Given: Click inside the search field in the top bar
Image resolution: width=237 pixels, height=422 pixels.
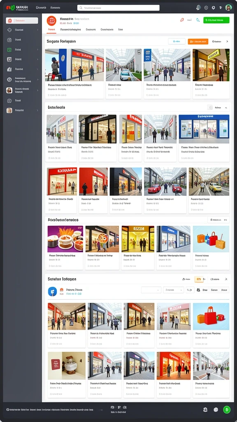Looking at the screenshot, I should tap(118, 8).
